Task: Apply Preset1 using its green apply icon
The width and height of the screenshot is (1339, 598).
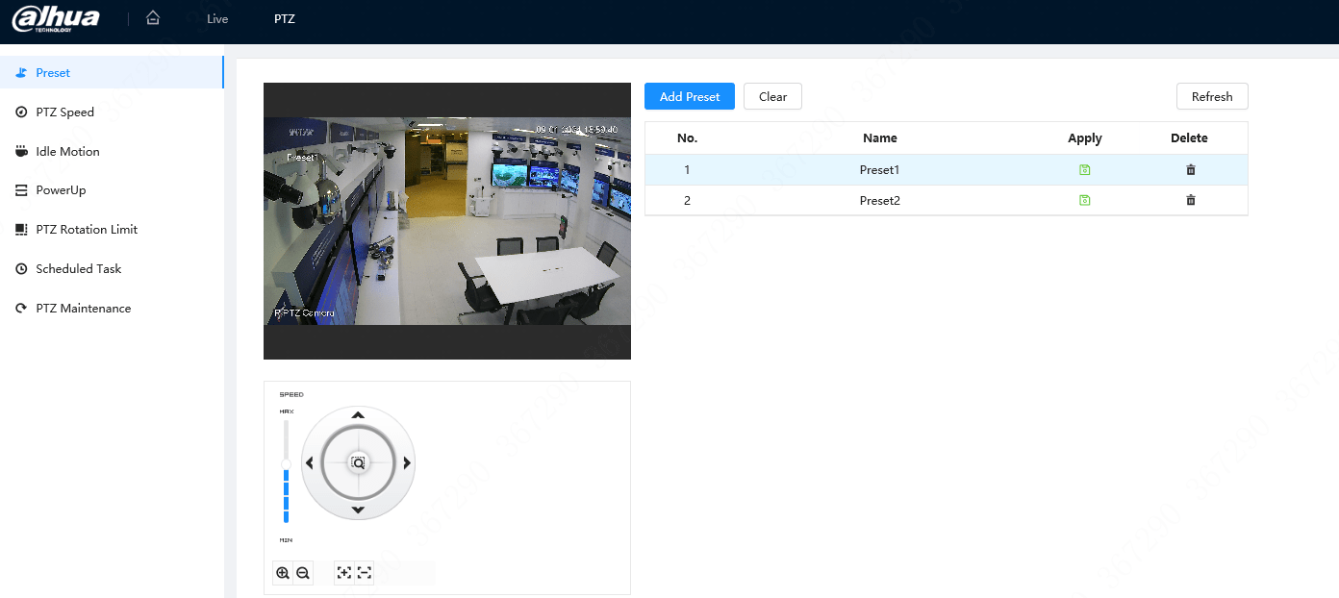Action: click(1084, 169)
